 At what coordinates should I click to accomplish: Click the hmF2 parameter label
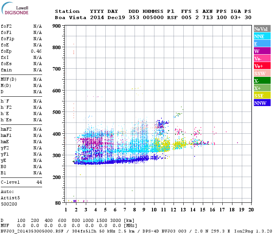[6, 129]
